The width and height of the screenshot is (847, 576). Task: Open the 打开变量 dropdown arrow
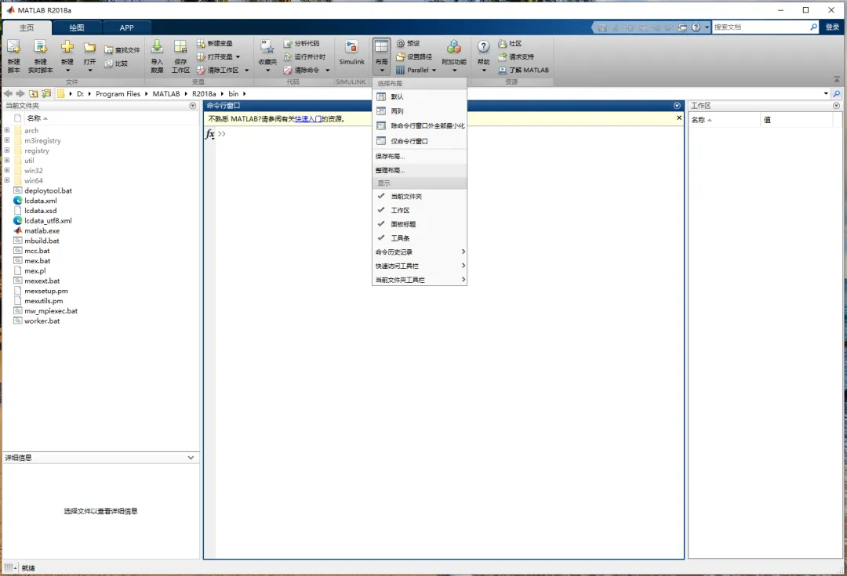click(238, 56)
